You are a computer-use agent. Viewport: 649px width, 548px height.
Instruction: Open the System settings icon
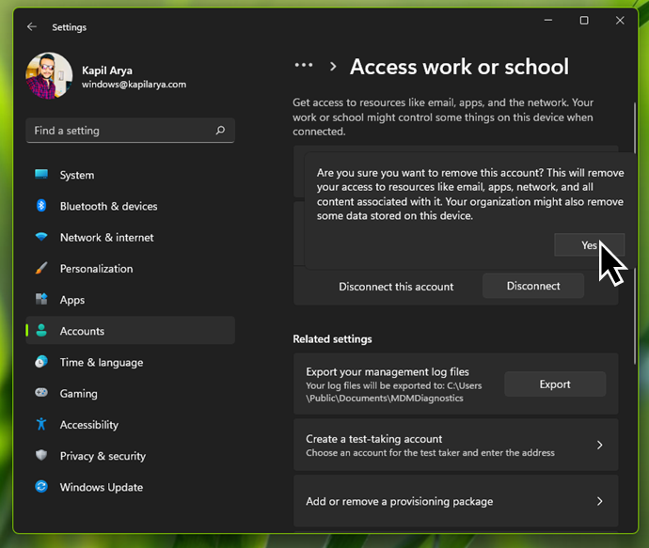click(x=41, y=175)
